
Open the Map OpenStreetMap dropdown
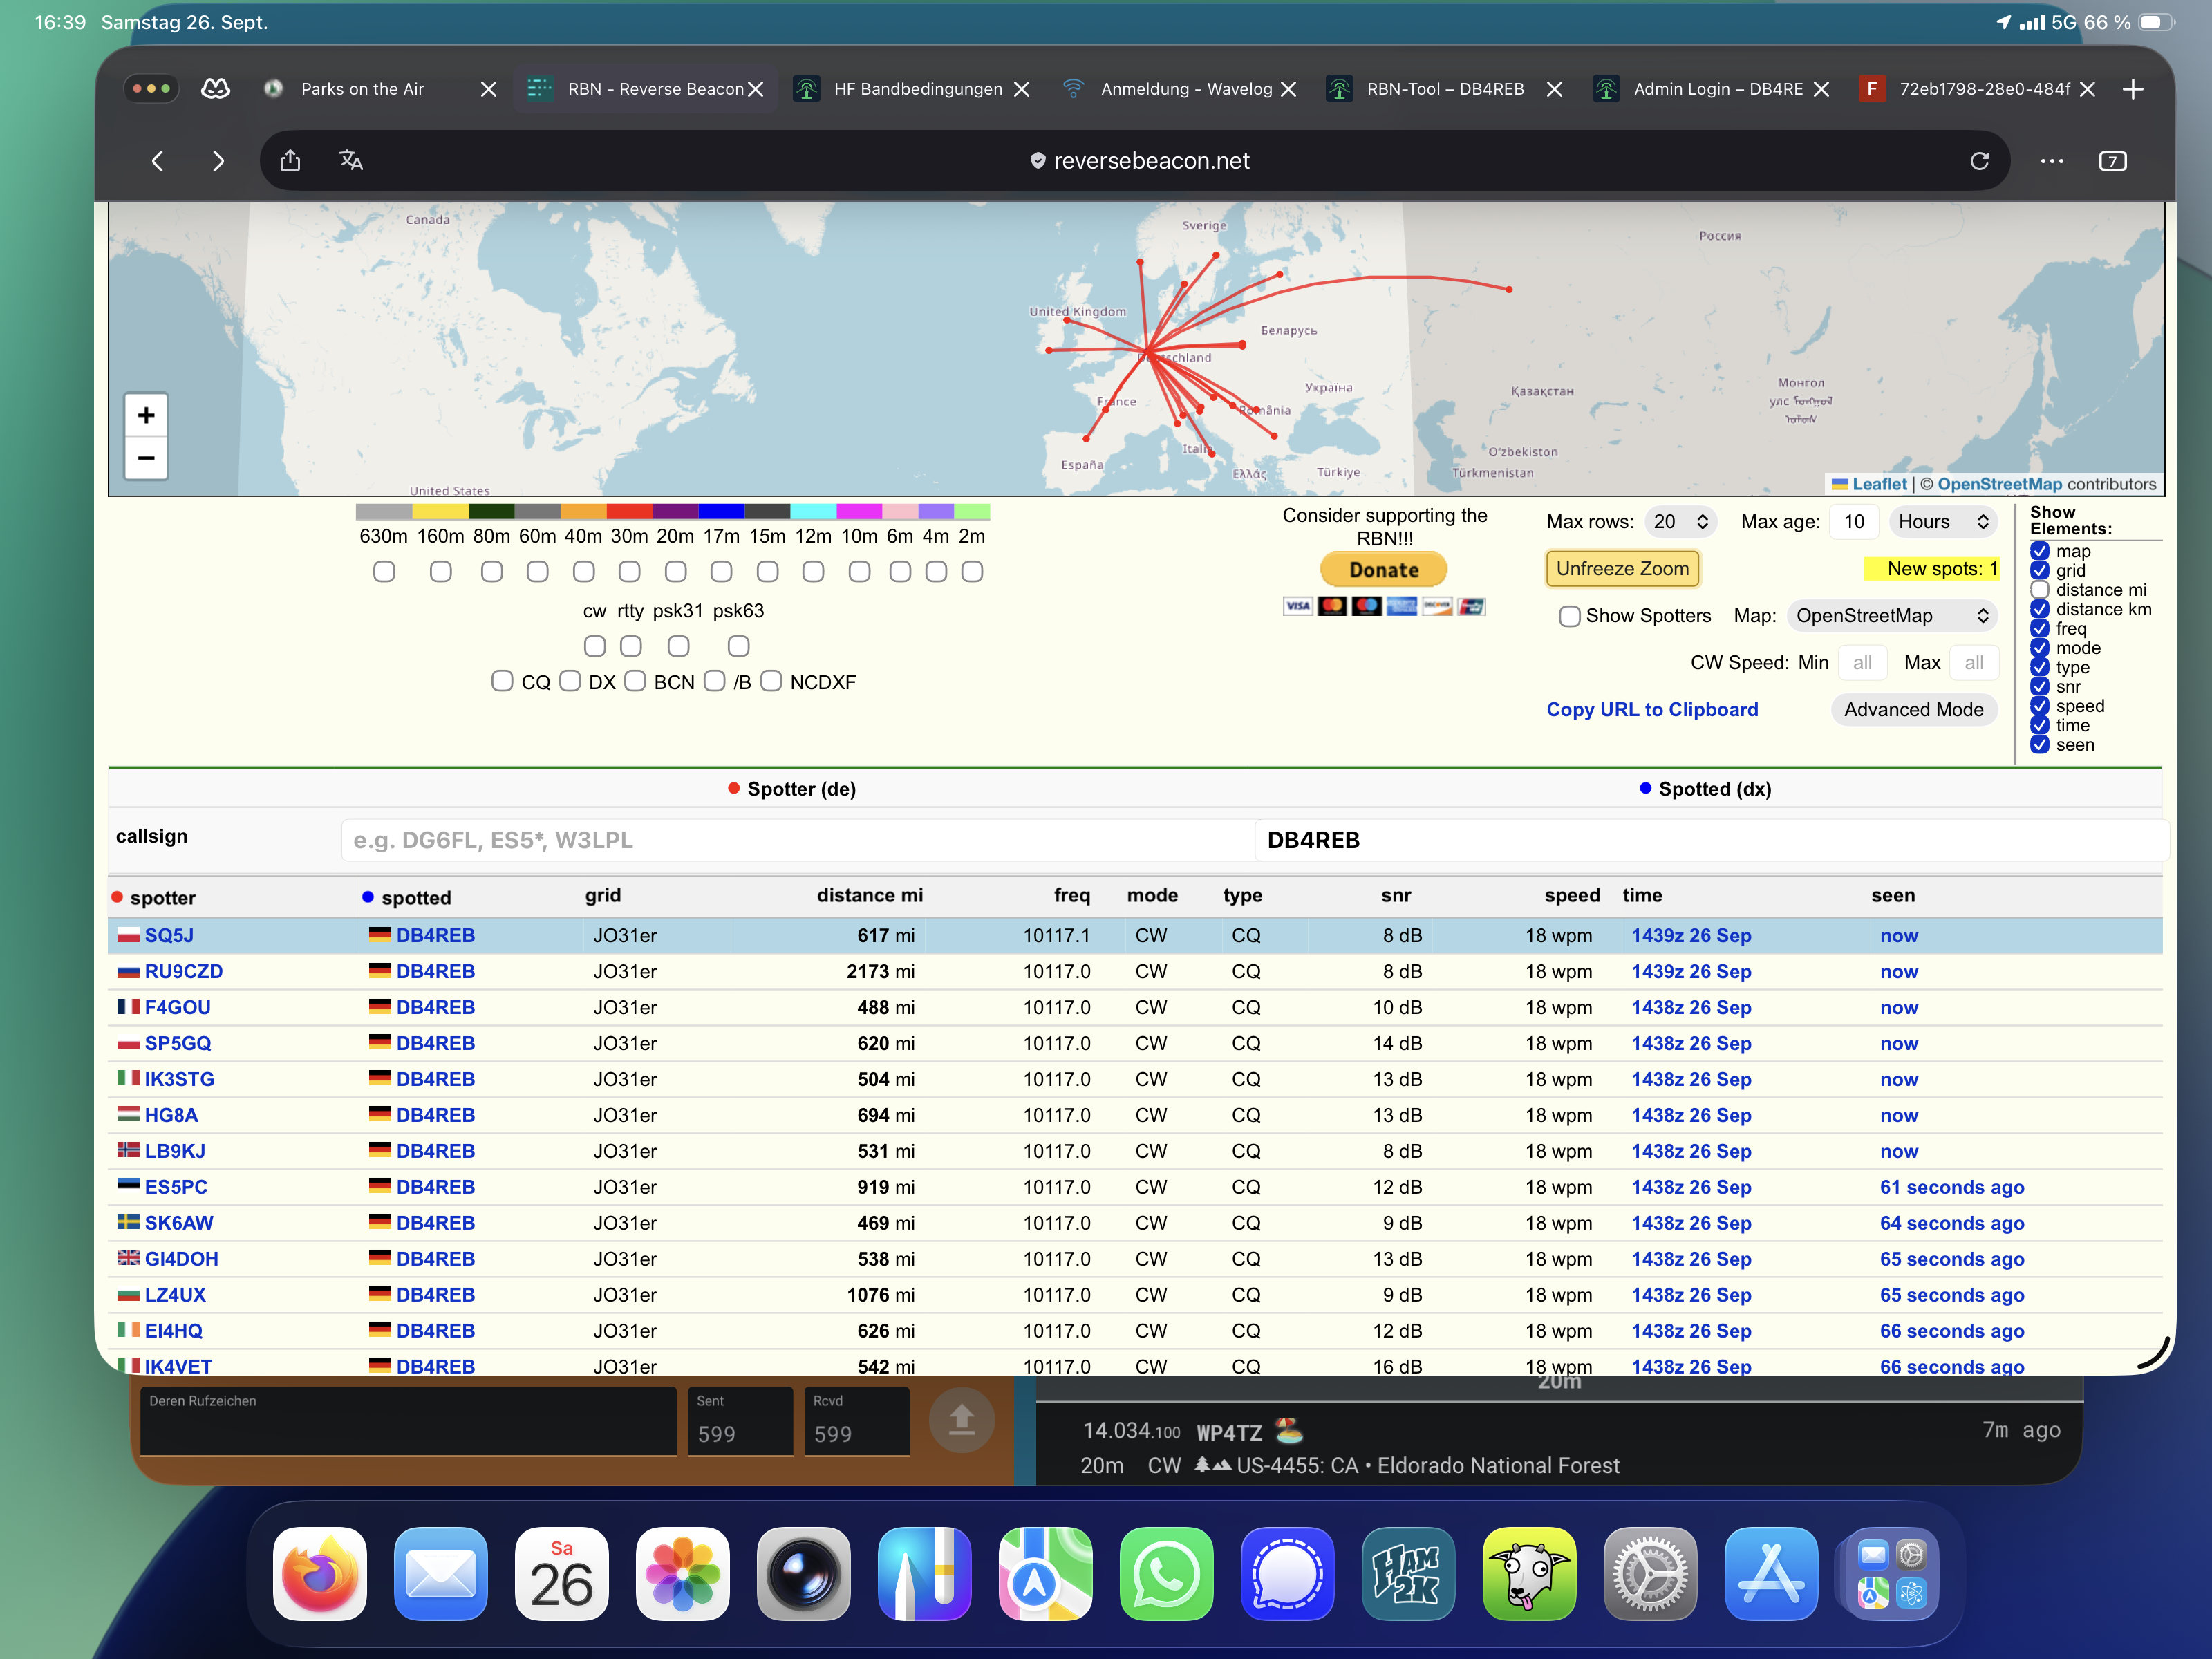(x=1892, y=616)
